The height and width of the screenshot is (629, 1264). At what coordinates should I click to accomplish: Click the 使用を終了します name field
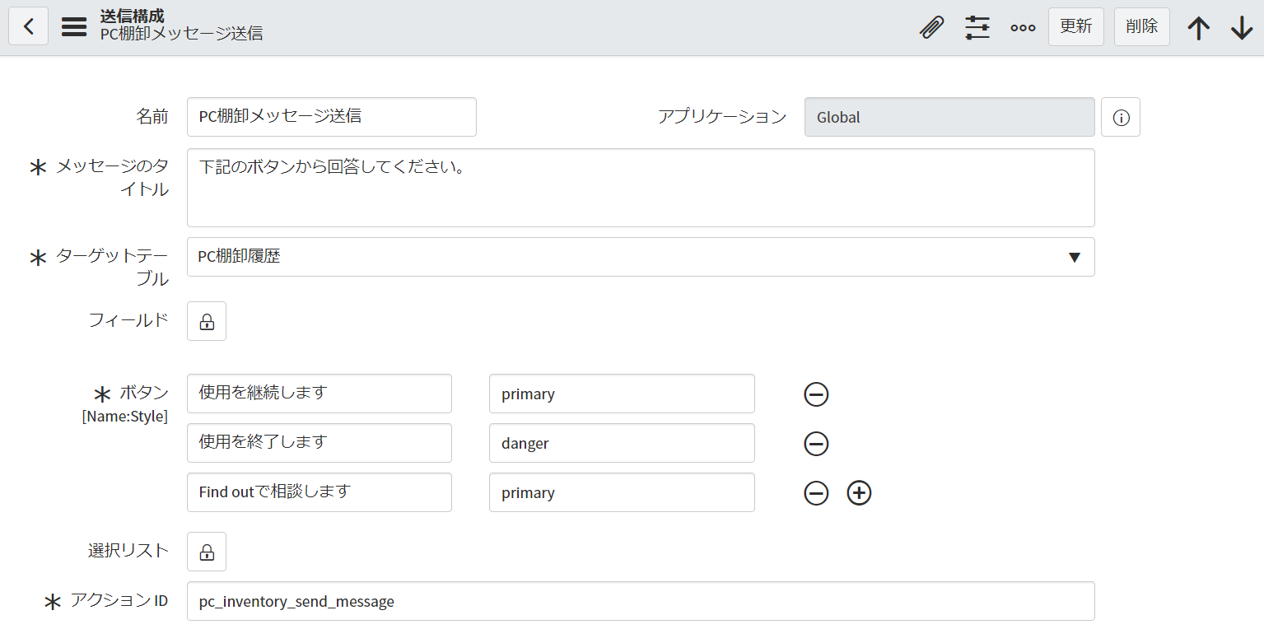(x=319, y=443)
